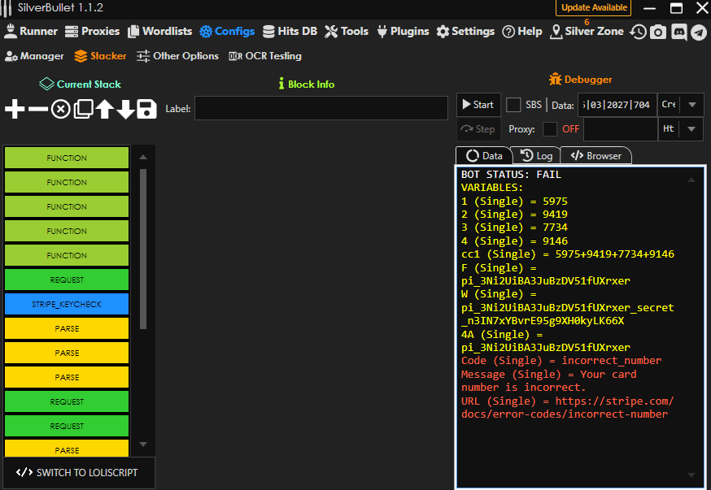Image resolution: width=711 pixels, height=490 pixels.
Task: Open the Discord icon in top bar
Action: [678, 32]
